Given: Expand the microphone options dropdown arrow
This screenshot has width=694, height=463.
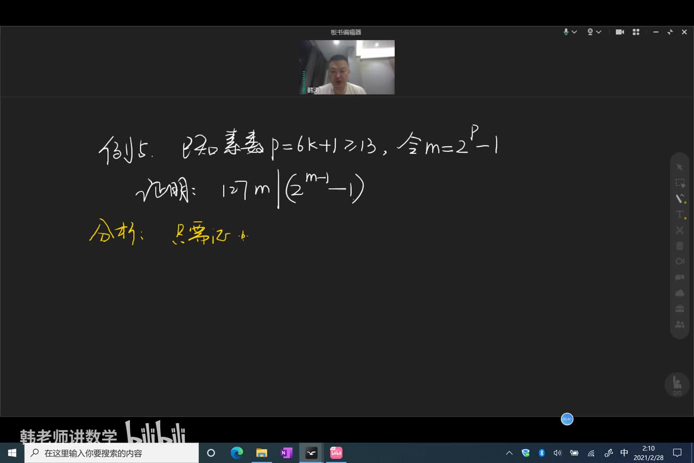Looking at the screenshot, I should tap(574, 32).
